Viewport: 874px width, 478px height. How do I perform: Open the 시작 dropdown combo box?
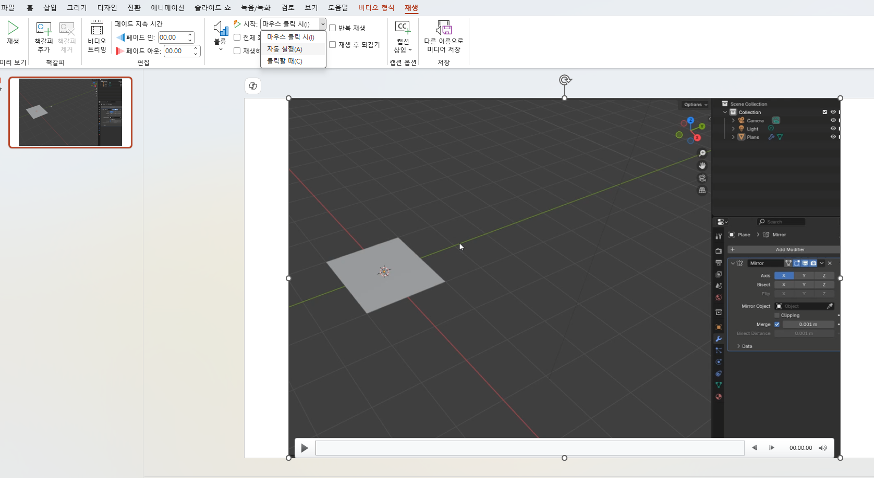tap(294, 24)
